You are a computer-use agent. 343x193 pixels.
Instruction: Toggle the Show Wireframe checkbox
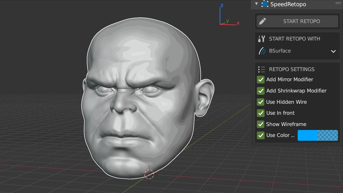point(260,124)
